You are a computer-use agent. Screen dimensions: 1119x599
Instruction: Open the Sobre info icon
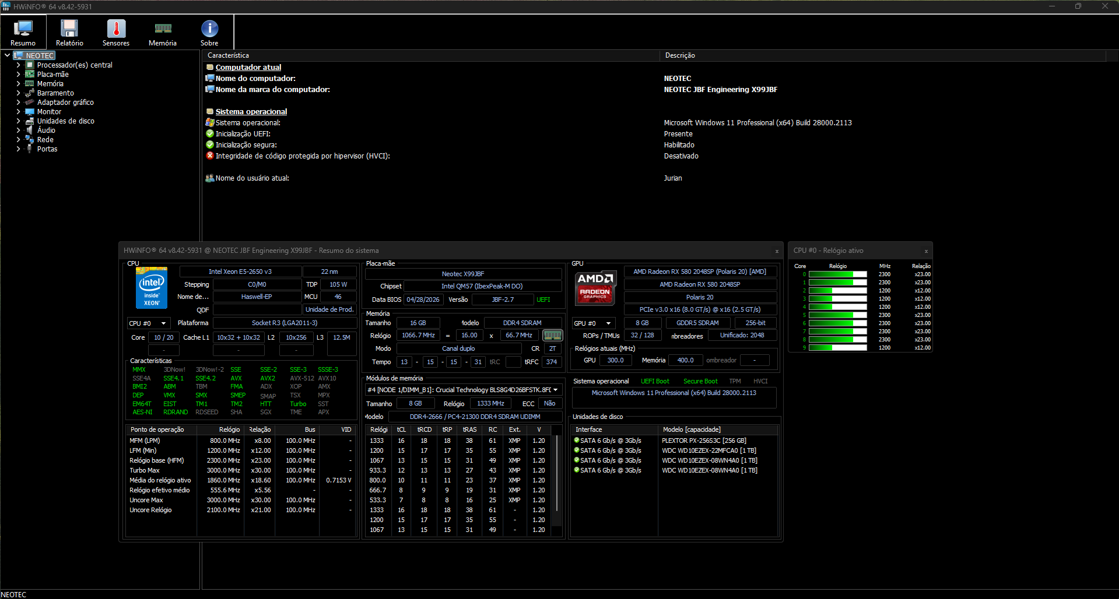click(x=209, y=33)
